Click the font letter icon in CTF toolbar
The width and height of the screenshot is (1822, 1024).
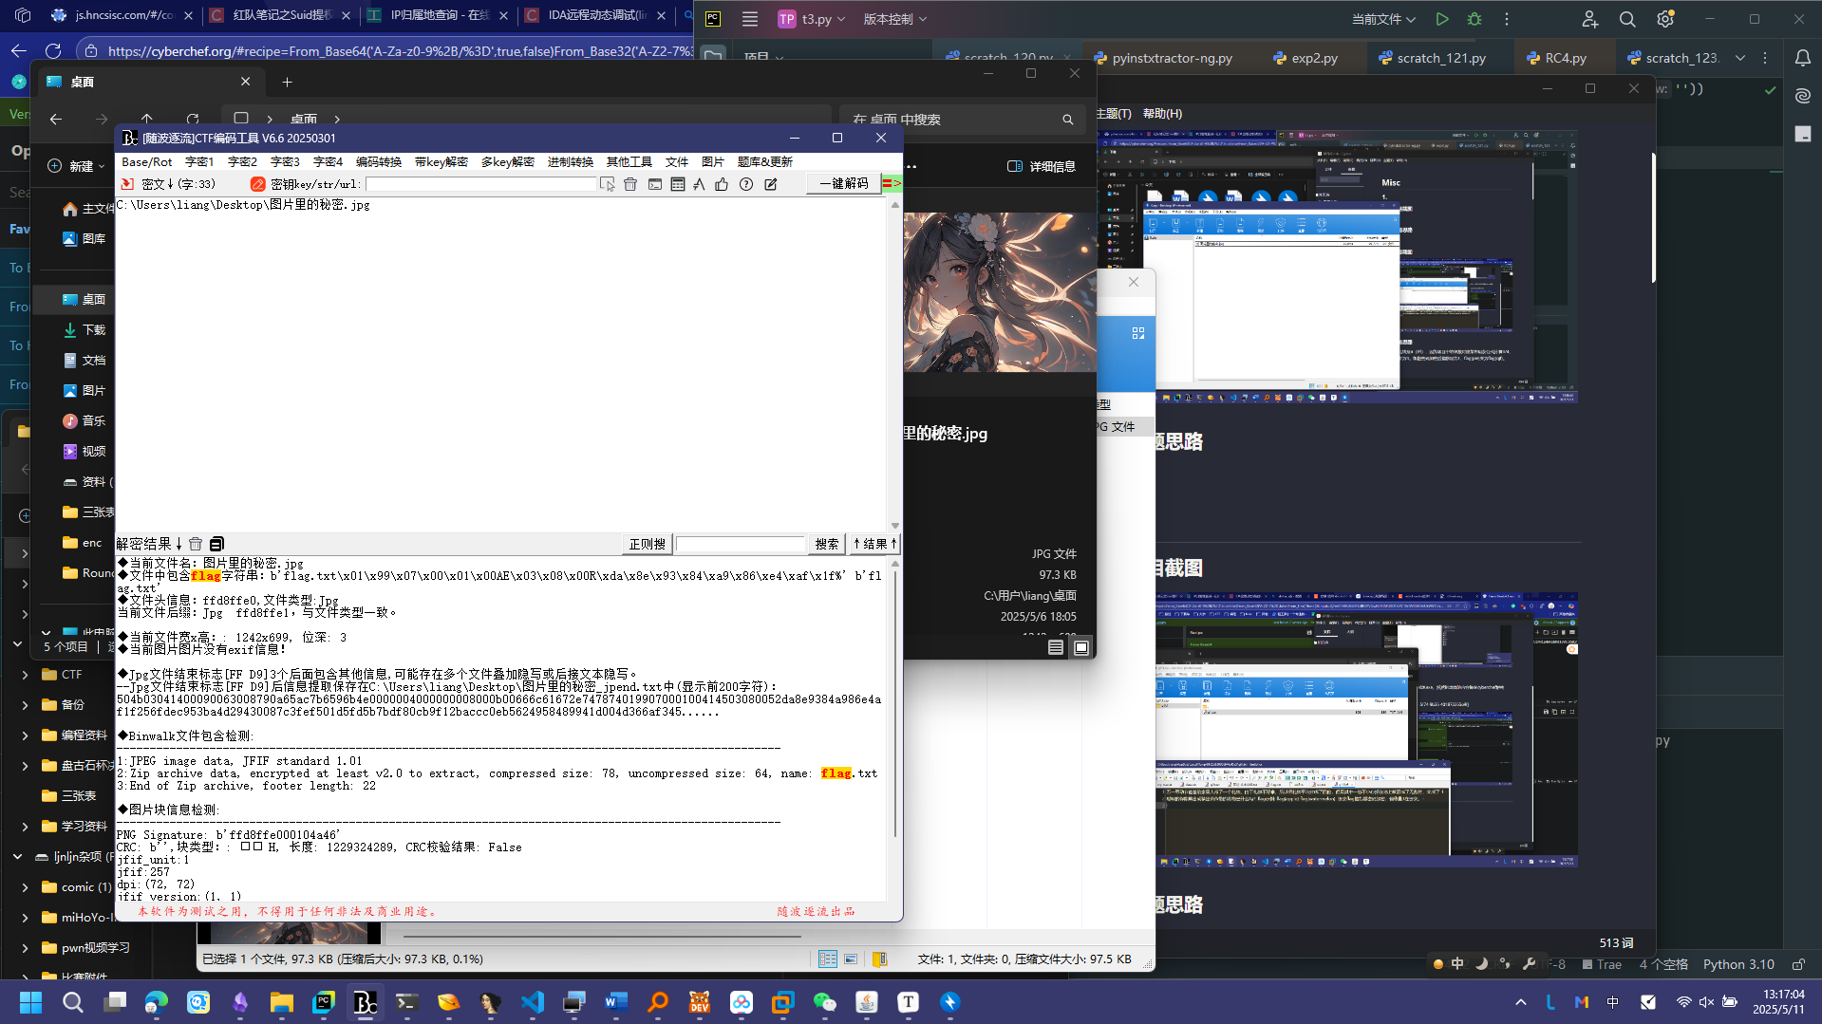(700, 184)
